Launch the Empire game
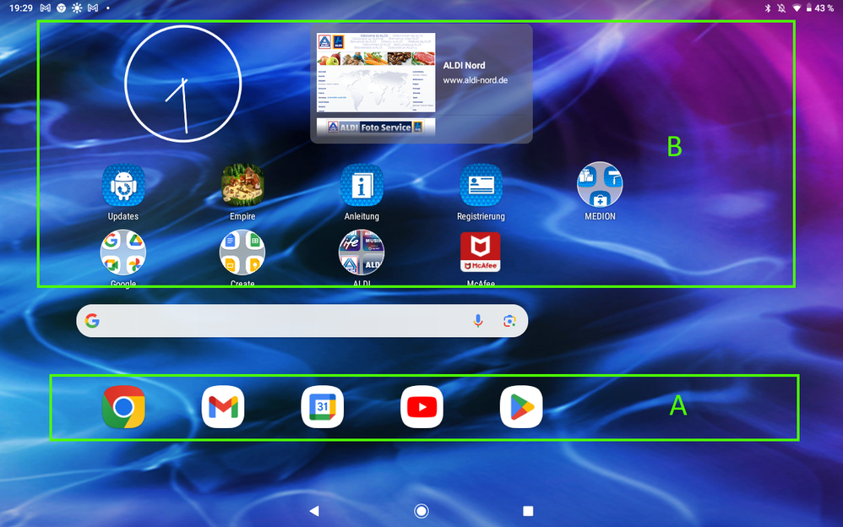Image resolution: width=843 pixels, height=527 pixels. click(242, 185)
